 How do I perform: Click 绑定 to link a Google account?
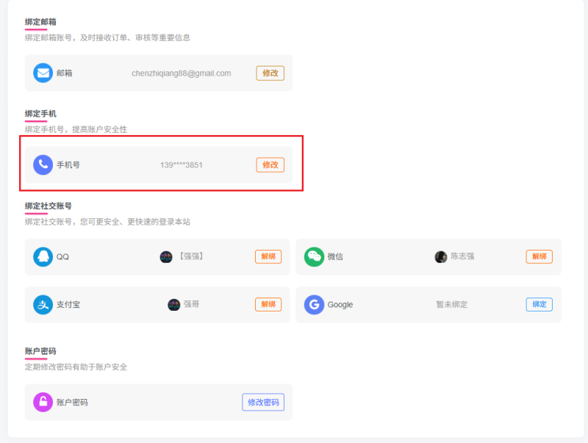pos(539,304)
